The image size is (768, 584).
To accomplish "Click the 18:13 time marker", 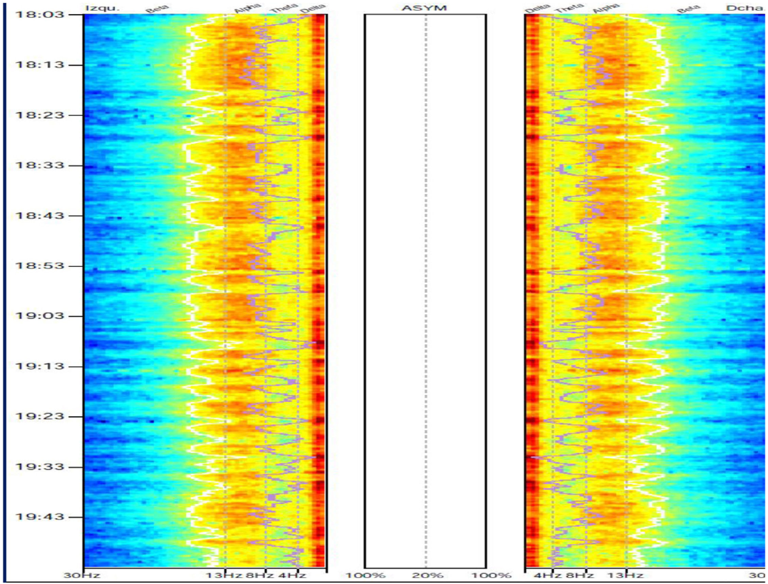I will [x=40, y=65].
